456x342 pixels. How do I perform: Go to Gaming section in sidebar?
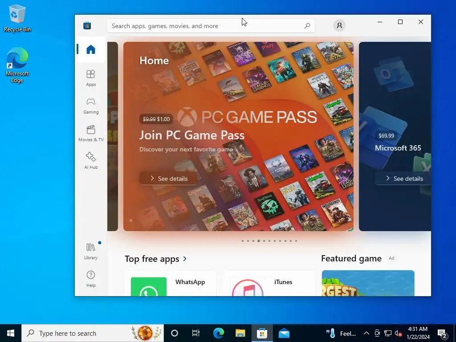coord(91,106)
